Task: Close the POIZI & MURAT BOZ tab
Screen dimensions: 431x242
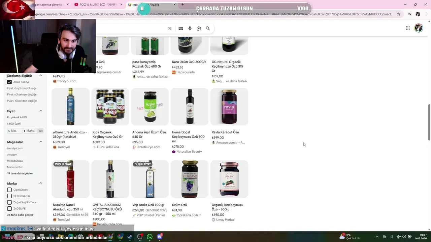Action: (121, 5)
